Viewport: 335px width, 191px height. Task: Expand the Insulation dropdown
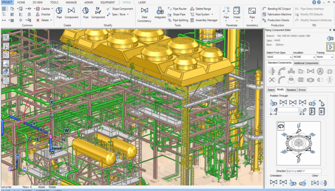(x=304, y=57)
